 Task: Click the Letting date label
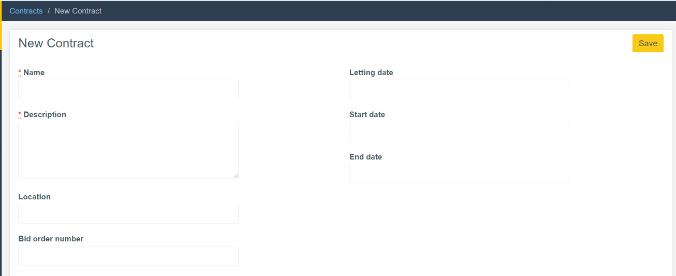click(371, 72)
